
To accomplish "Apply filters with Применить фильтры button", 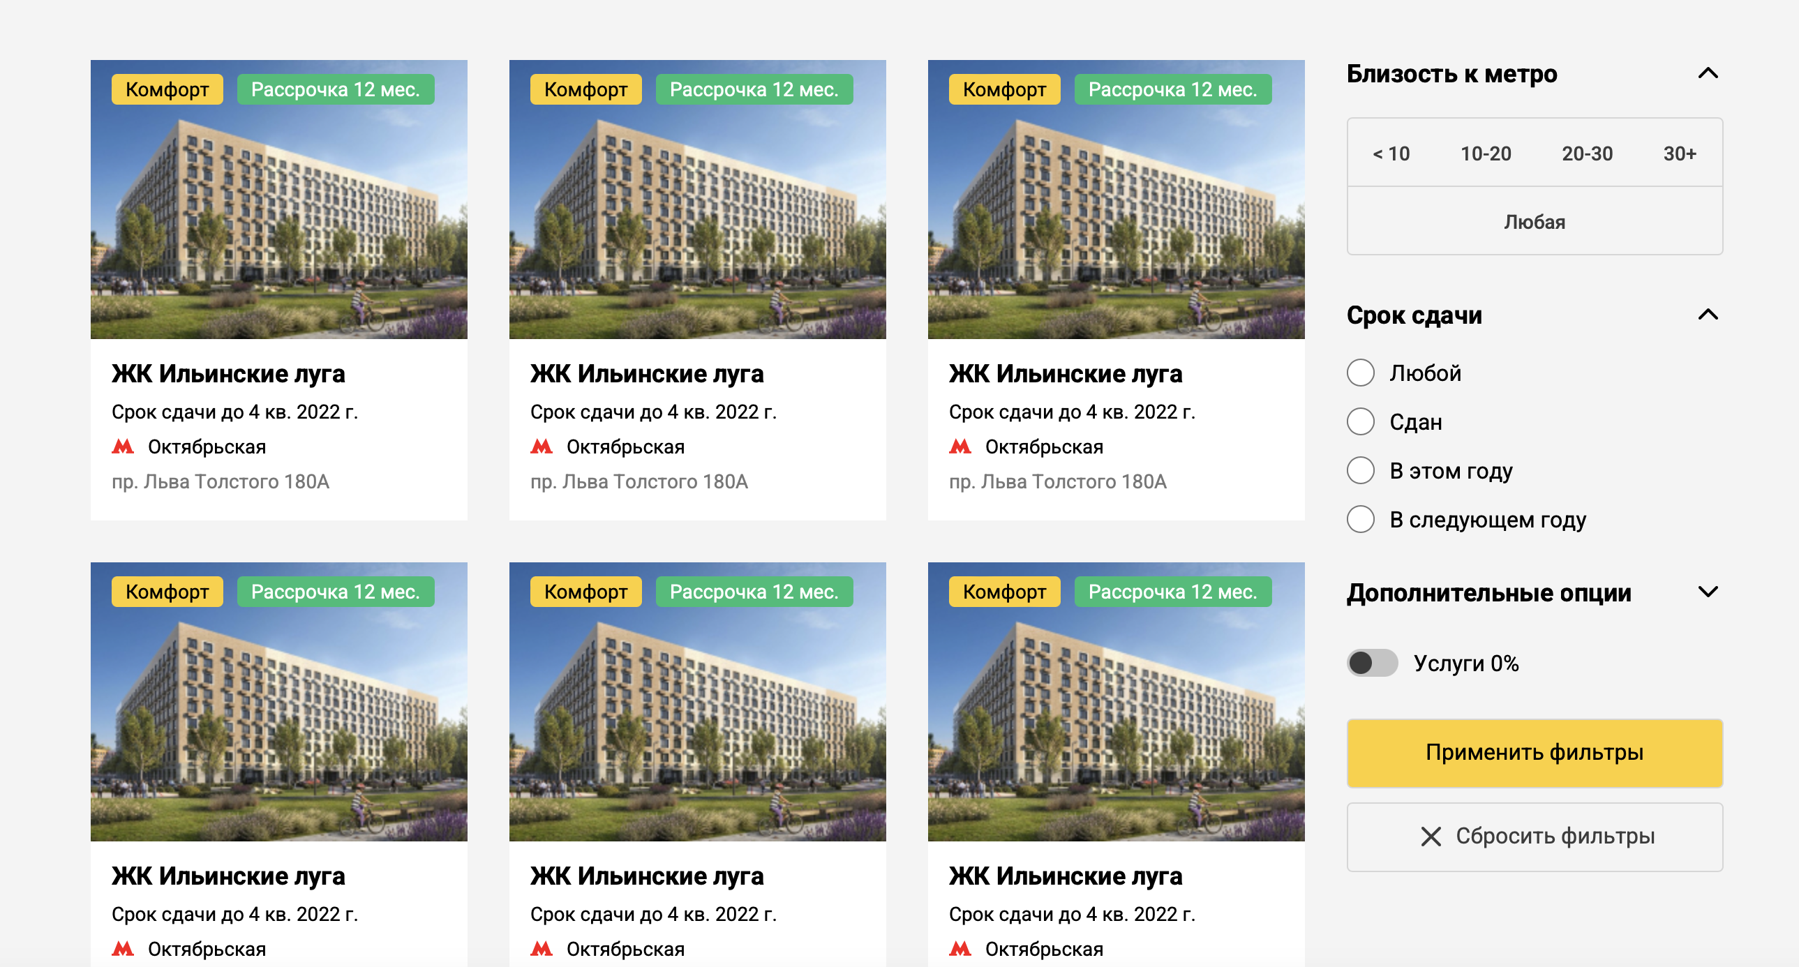I will pyautogui.click(x=1535, y=753).
